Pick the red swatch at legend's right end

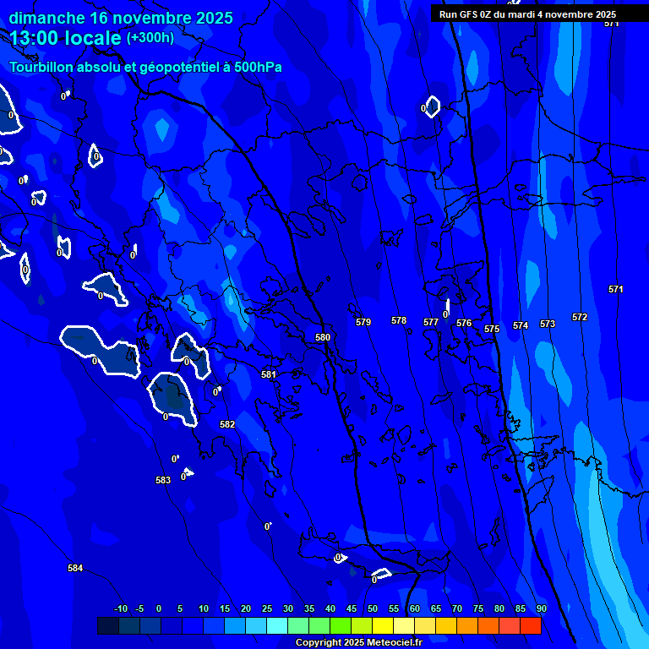click(x=531, y=626)
